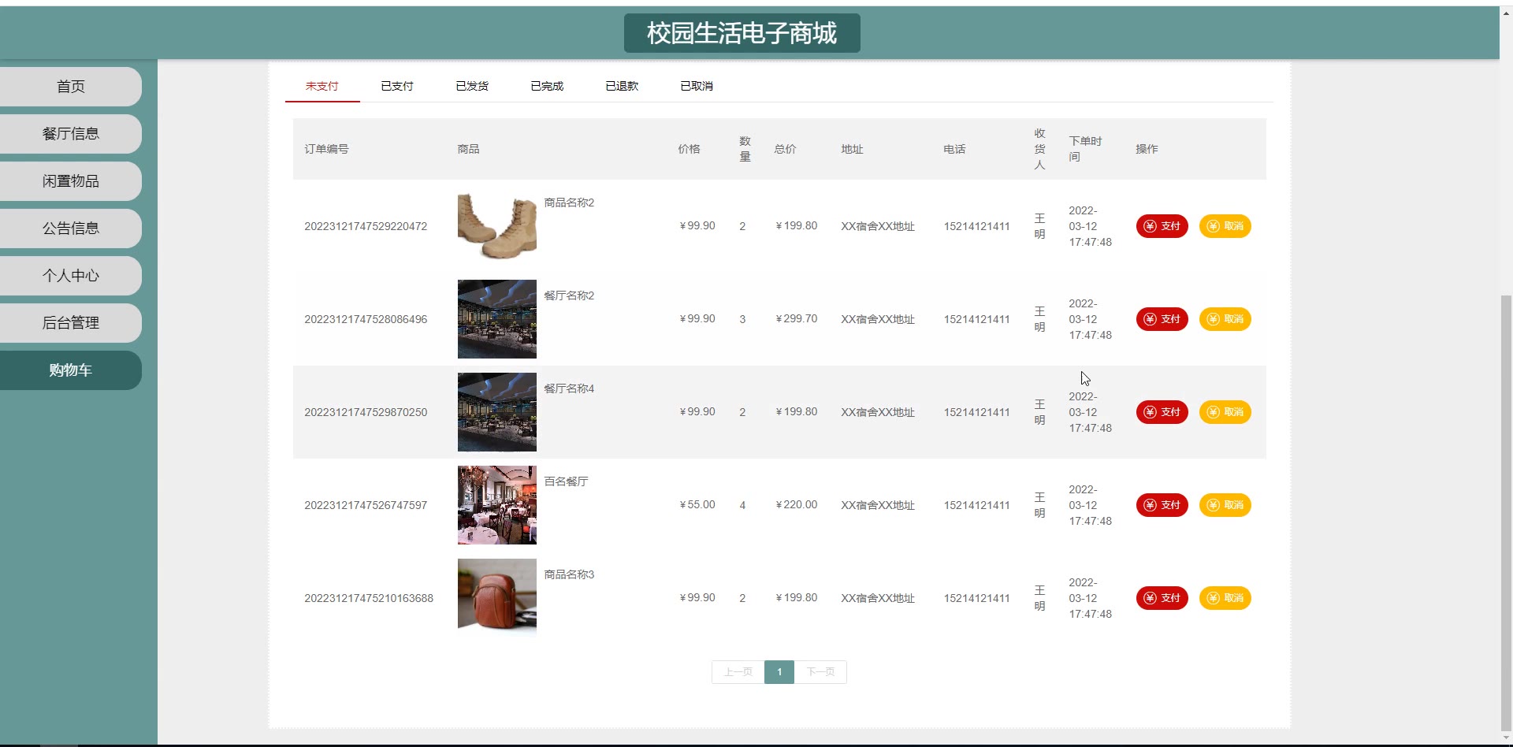
Task: Cancel order 20223121747528086496
Action: point(1225,319)
